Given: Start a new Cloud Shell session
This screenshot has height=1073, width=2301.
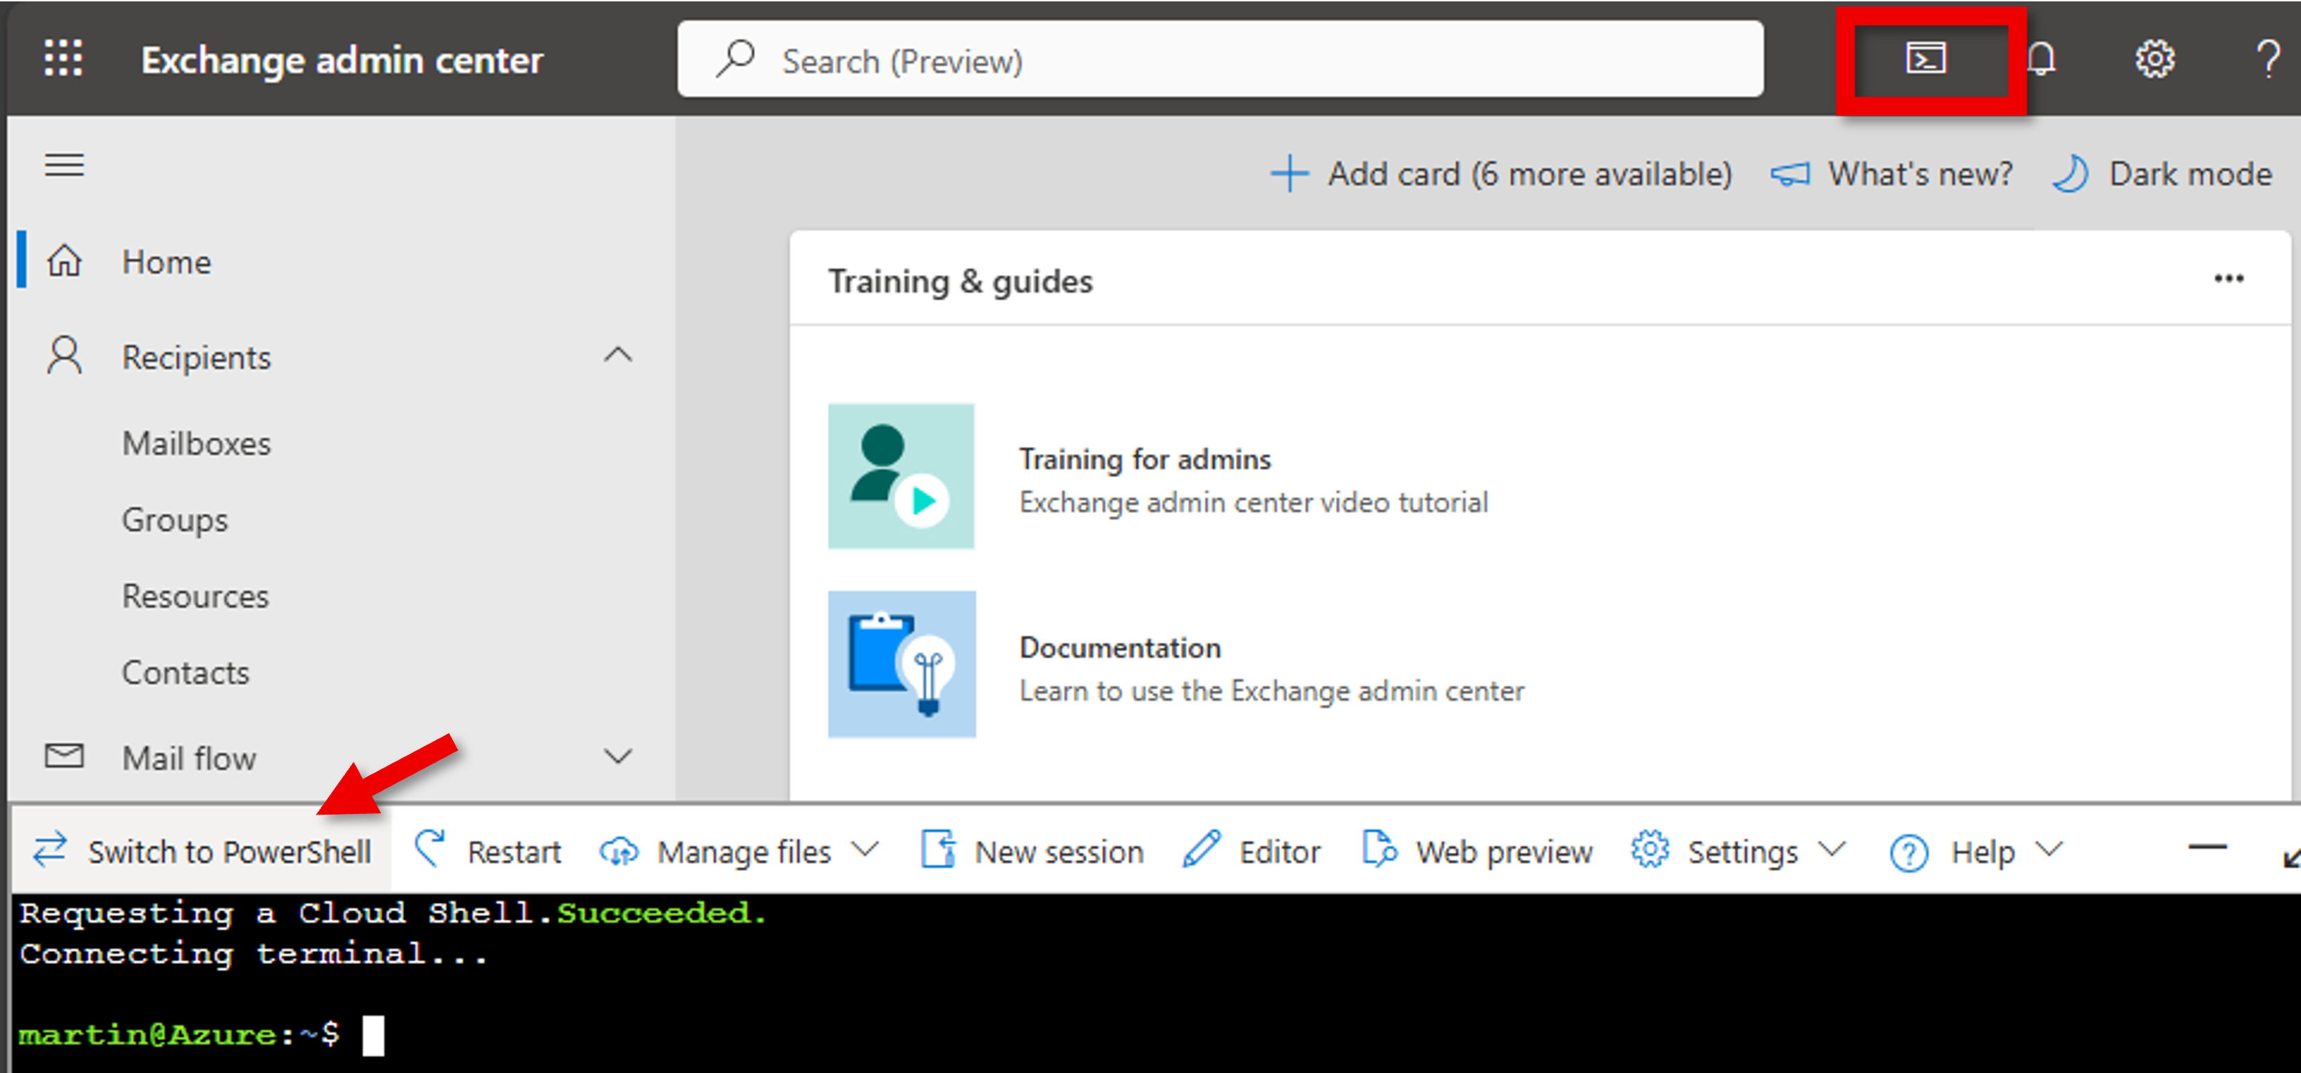Looking at the screenshot, I should (1032, 851).
